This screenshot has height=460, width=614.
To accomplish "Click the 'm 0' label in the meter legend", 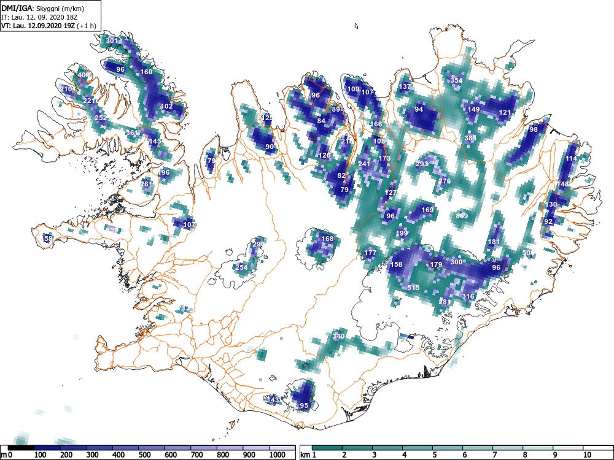I will 7,454.
